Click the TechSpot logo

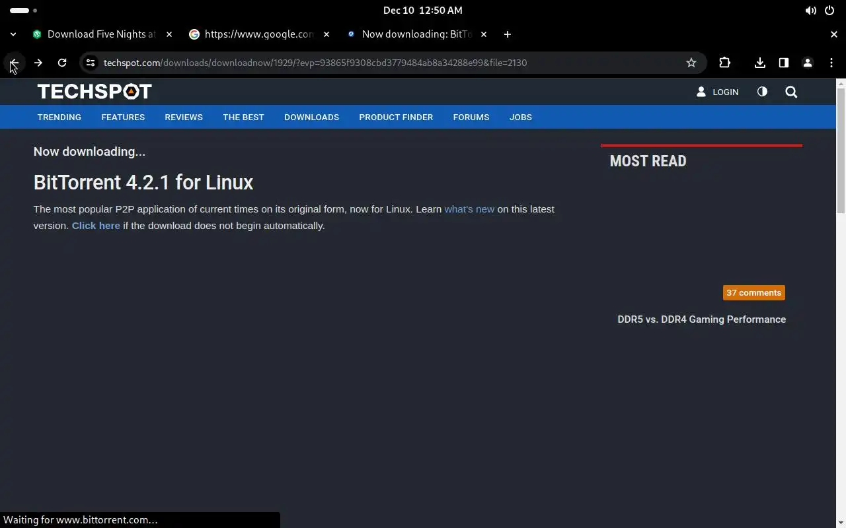click(x=95, y=91)
